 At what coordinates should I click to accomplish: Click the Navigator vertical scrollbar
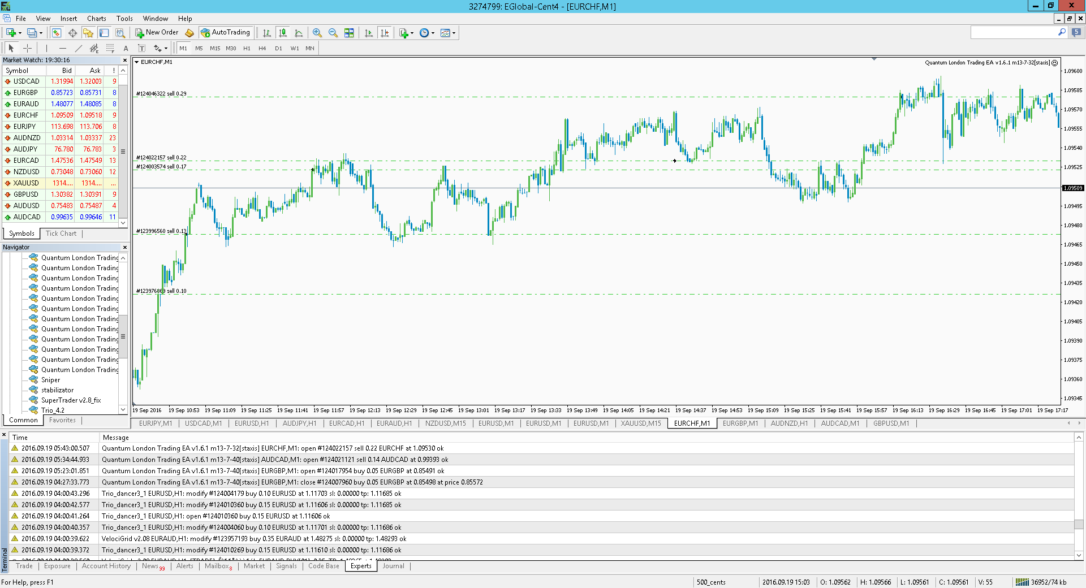[x=123, y=334]
